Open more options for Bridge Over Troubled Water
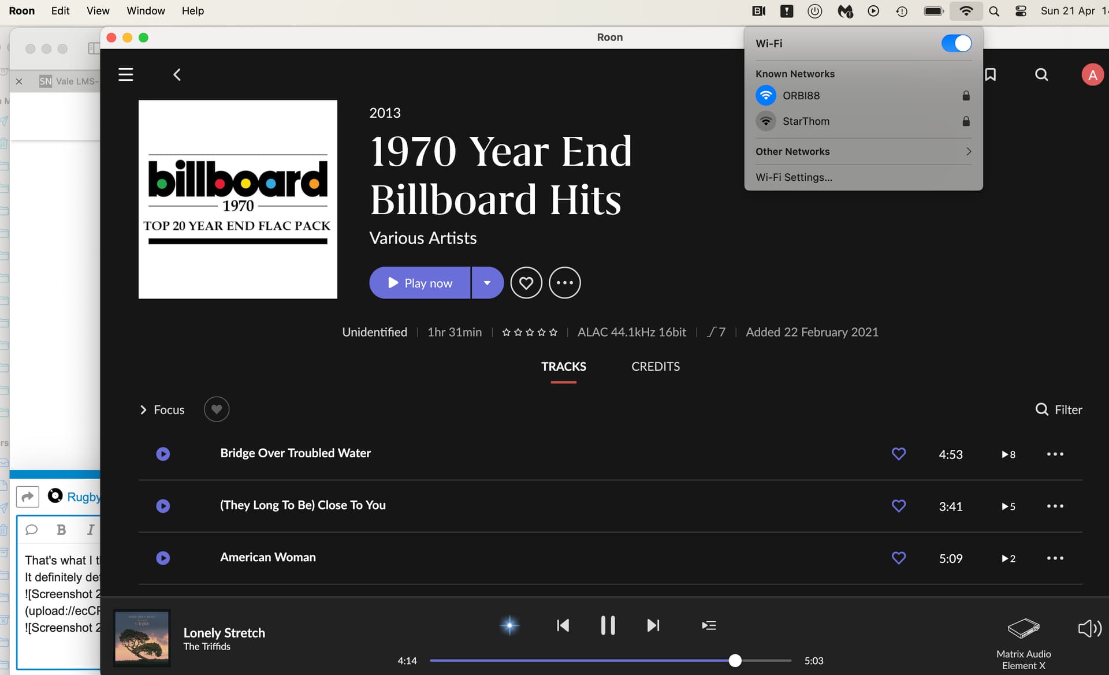The width and height of the screenshot is (1109, 675). (x=1055, y=454)
